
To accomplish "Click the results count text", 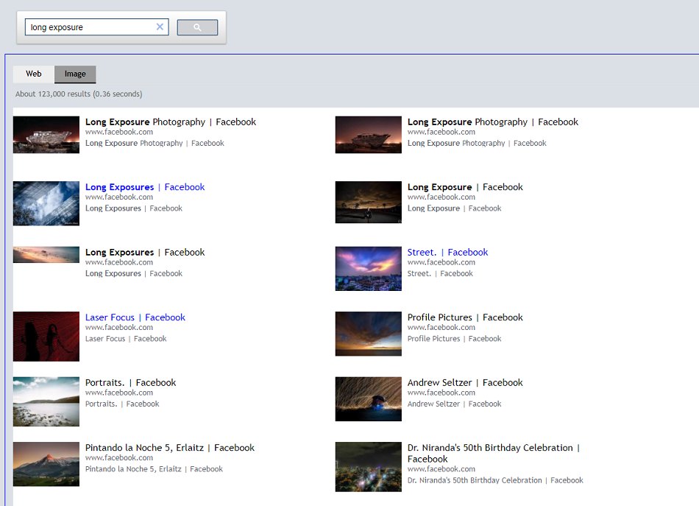I will click(79, 94).
